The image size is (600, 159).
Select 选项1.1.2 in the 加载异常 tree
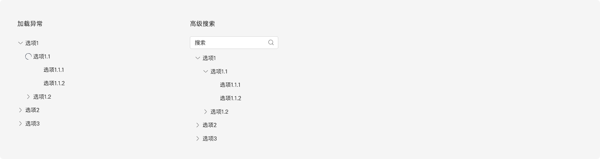54,83
